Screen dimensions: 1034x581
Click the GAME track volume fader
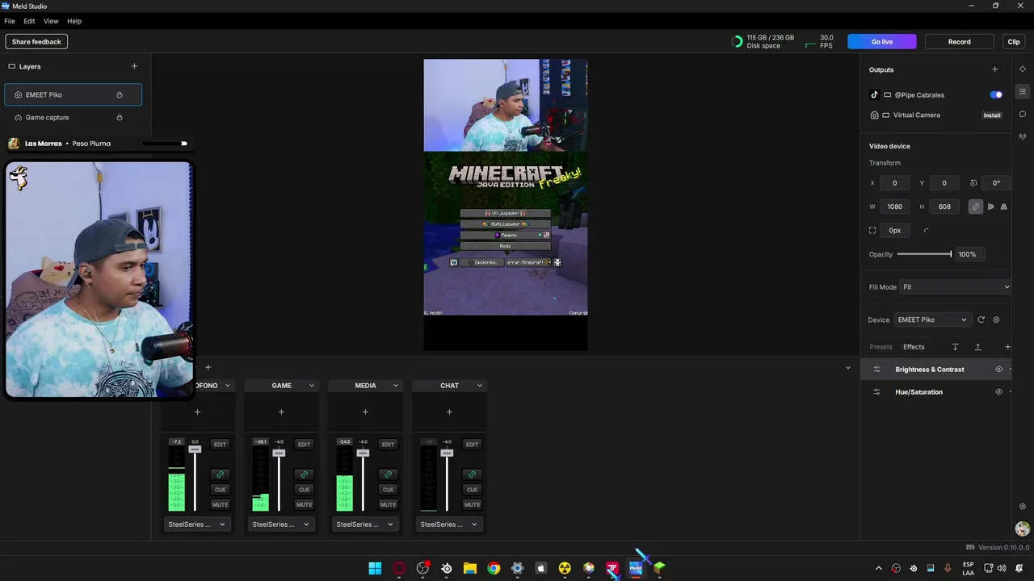[x=279, y=454]
